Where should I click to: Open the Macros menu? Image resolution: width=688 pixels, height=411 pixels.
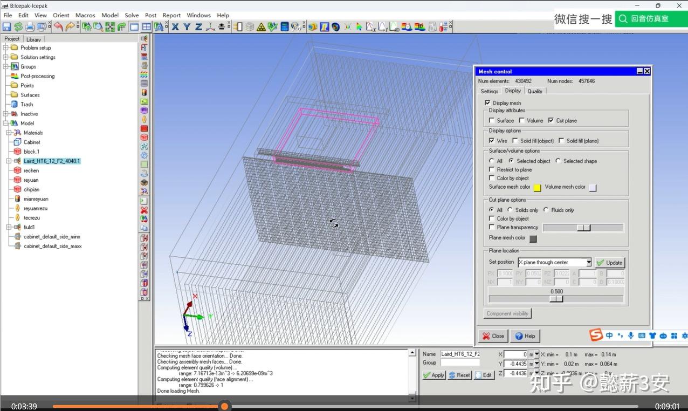(85, 15)
